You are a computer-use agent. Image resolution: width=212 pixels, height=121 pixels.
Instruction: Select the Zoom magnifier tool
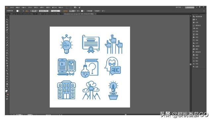pos(7,87)
